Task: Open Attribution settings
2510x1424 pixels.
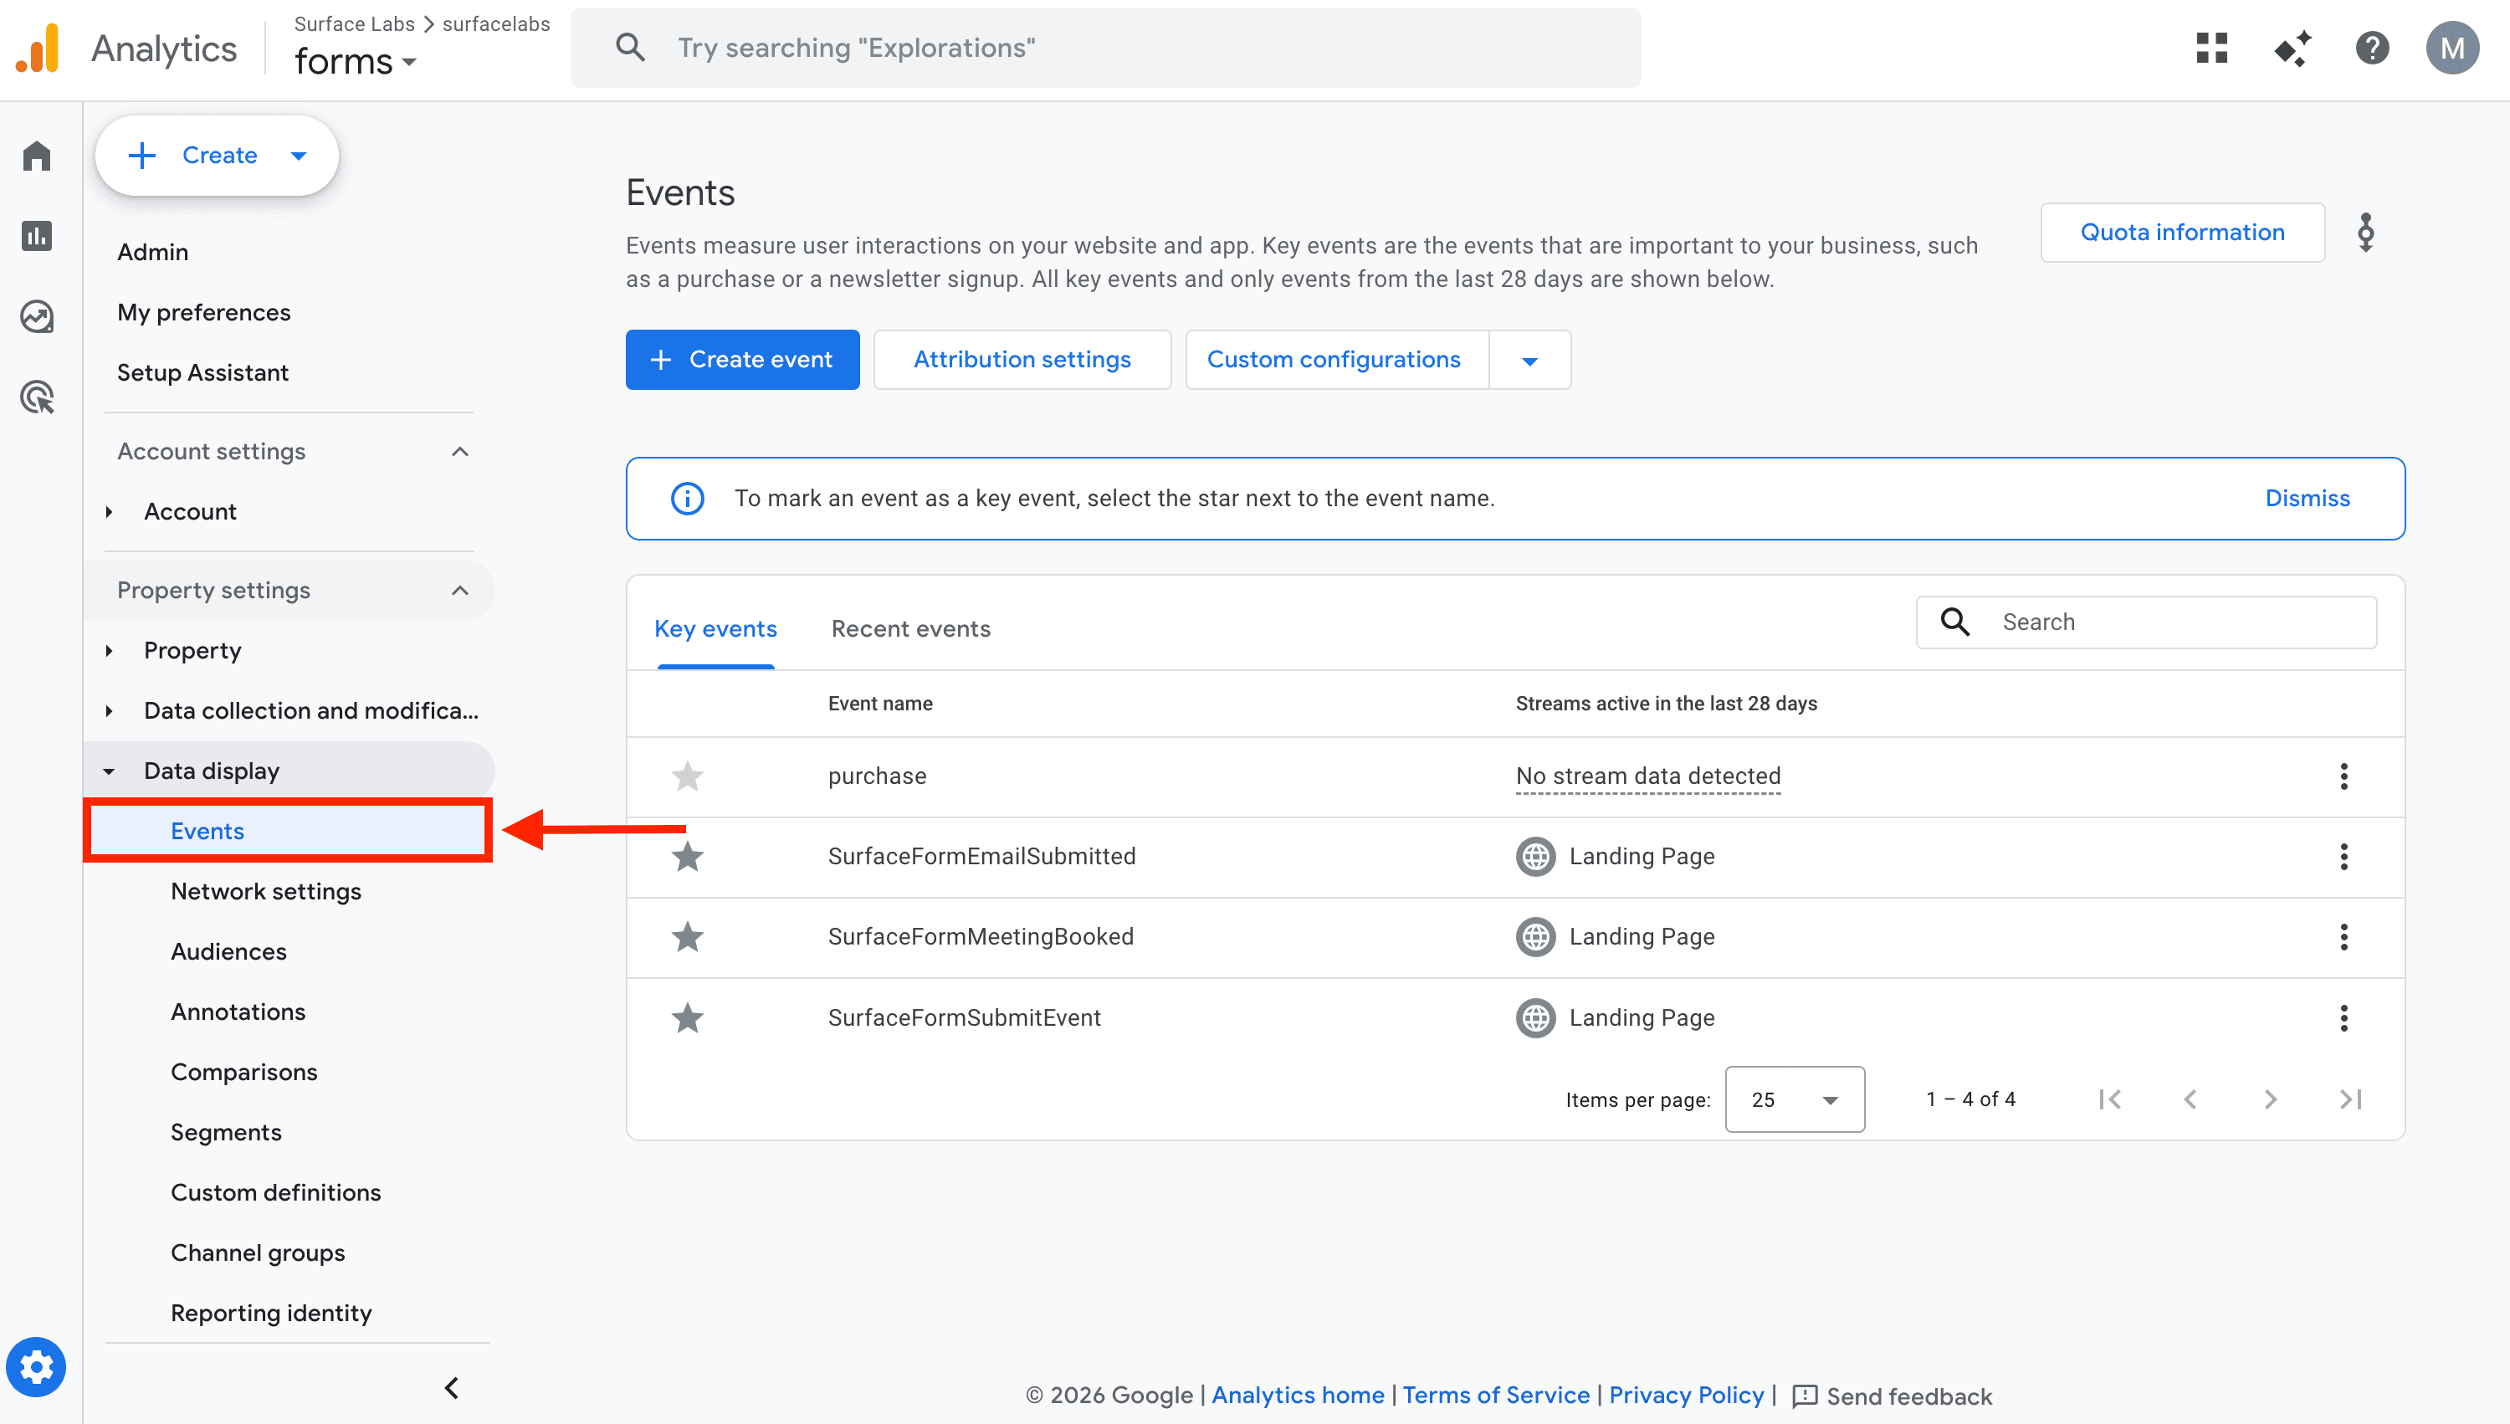Action: [1022, 360]
